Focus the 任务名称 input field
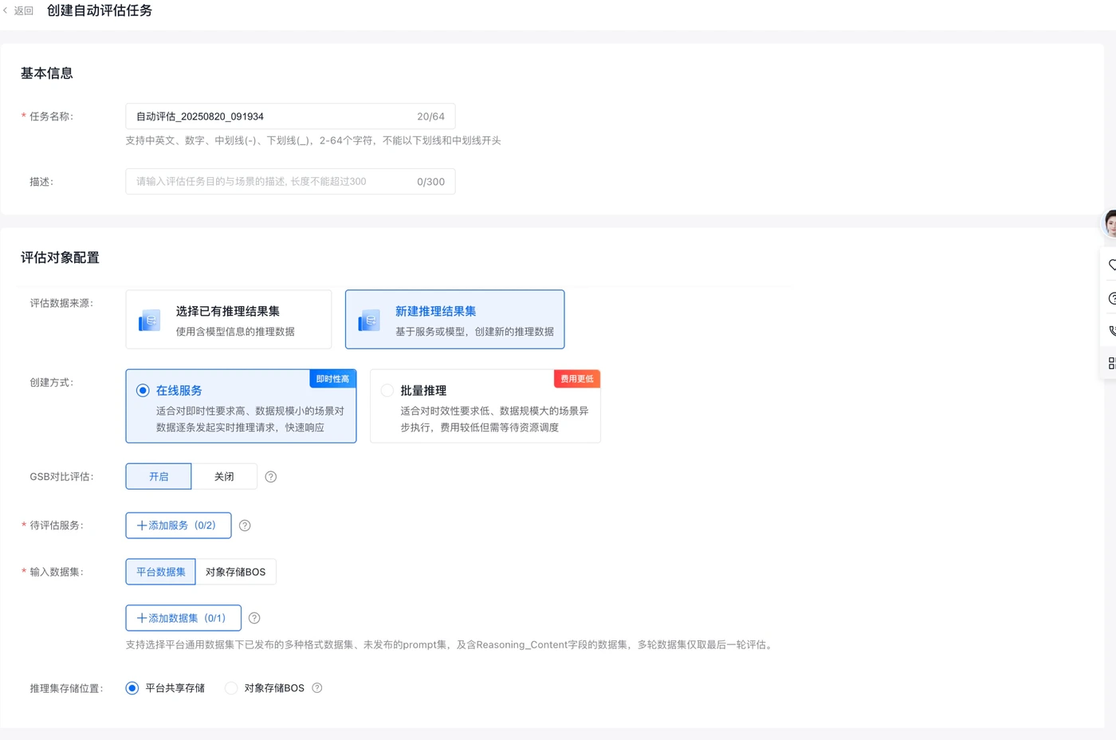Screen dimensions: 1116x740 click(290, 116)
